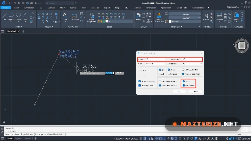Screen dimensions: 251x141
Task: Open the 2D Drafting workspace dropdown
Action: click(60, 3)
